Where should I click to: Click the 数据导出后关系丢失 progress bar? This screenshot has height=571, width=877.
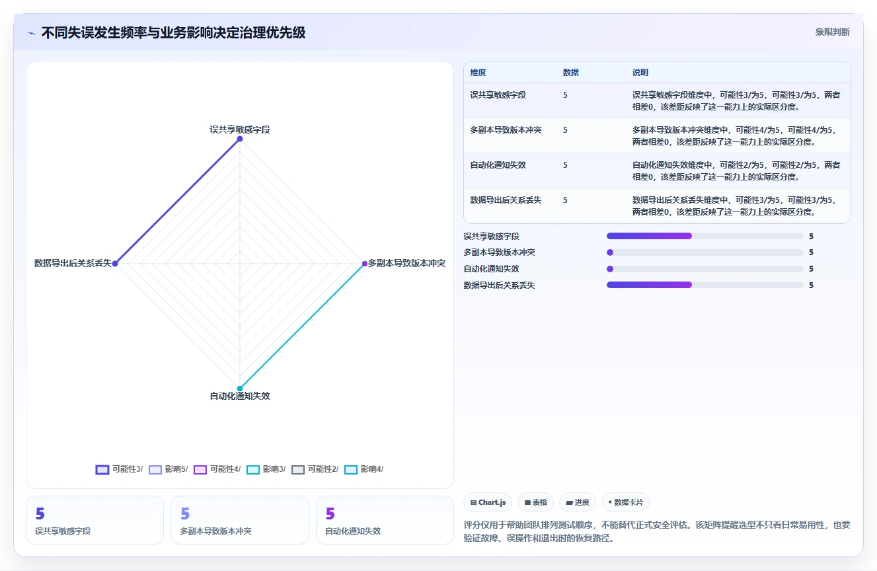[x=705, y=285]
